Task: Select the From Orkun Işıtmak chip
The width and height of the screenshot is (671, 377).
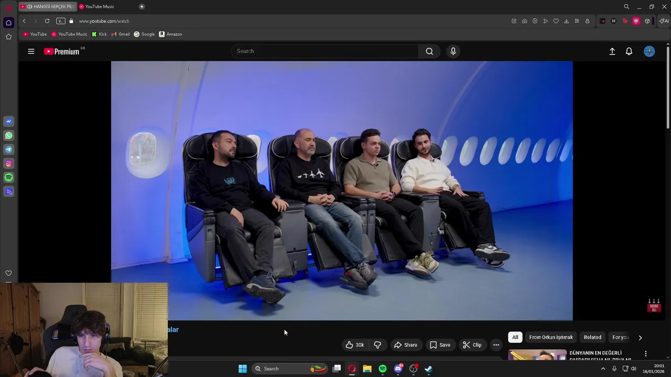Action: (551, 337)
